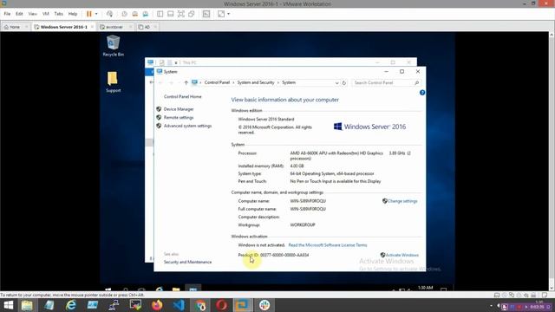Read the Microsoft Software License Terms link
Viewport: 555px width, 312px height.
tap(328, 245)
